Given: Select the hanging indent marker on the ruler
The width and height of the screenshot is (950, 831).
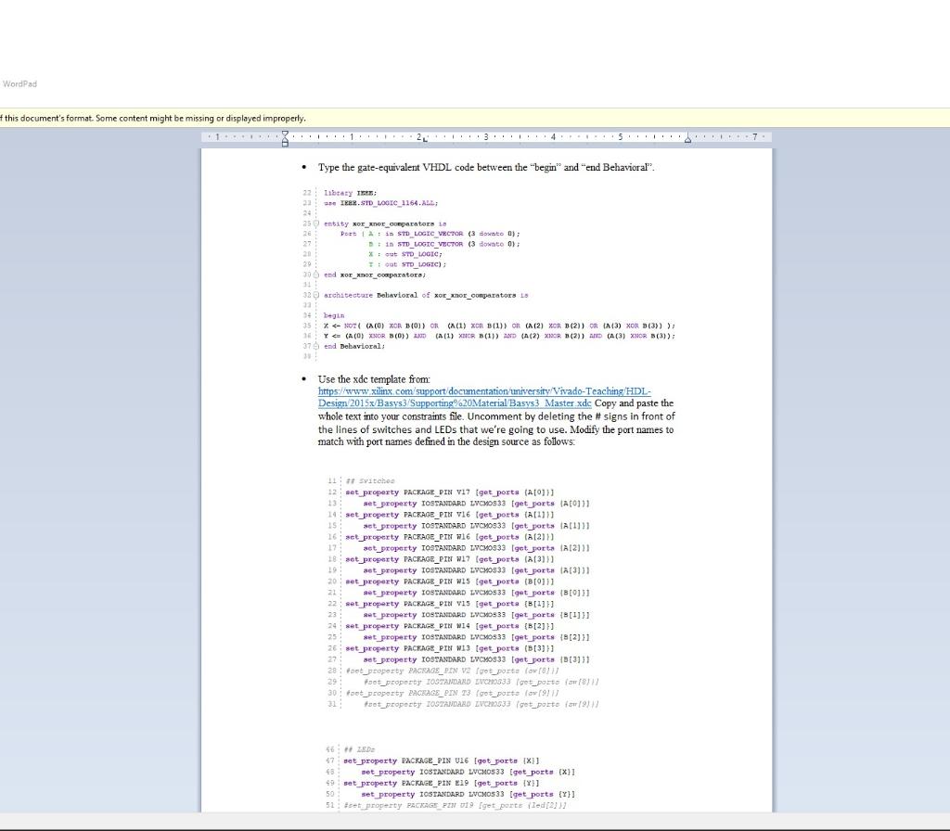Looking at the screenshot, I should coord(285,140).
